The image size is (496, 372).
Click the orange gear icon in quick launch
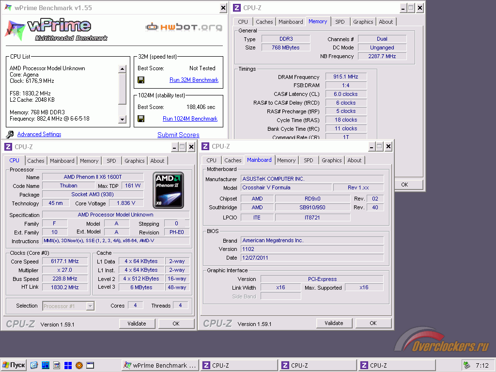point(79,365)
